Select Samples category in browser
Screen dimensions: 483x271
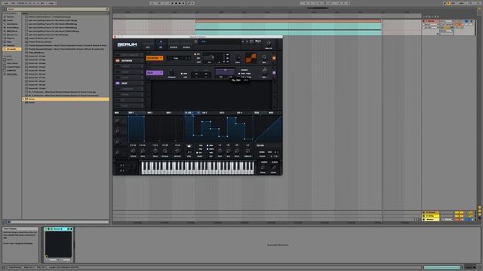click(x=11, y=45)
